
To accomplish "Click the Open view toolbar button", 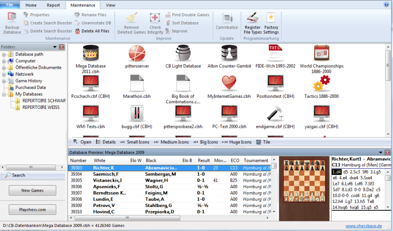I will pos(82,142).
